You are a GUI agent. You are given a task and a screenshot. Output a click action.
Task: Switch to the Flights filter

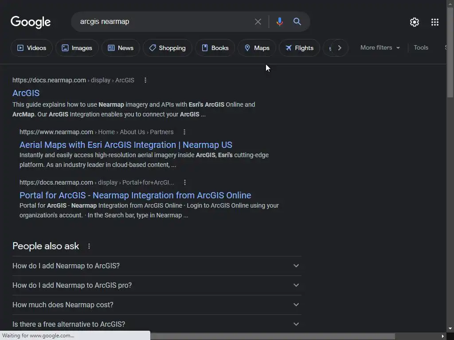point(299,48)
